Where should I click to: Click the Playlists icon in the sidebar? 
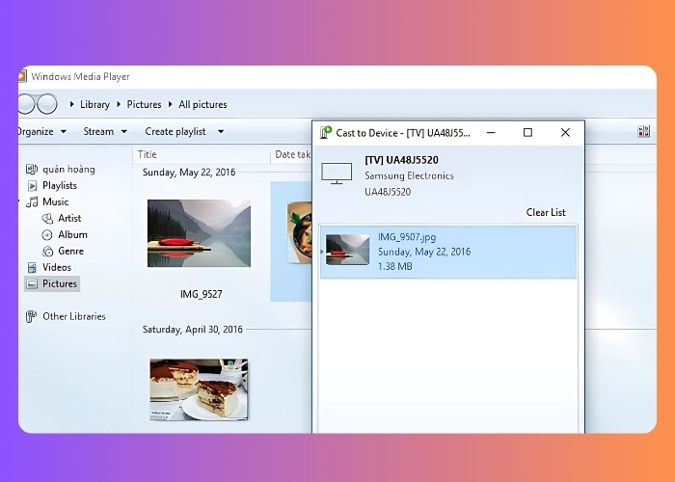click(32, 186)
